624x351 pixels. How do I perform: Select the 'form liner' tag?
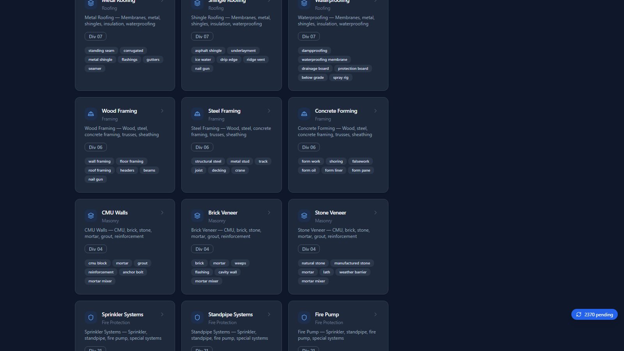pyautogui.click(x=334, y=170)
